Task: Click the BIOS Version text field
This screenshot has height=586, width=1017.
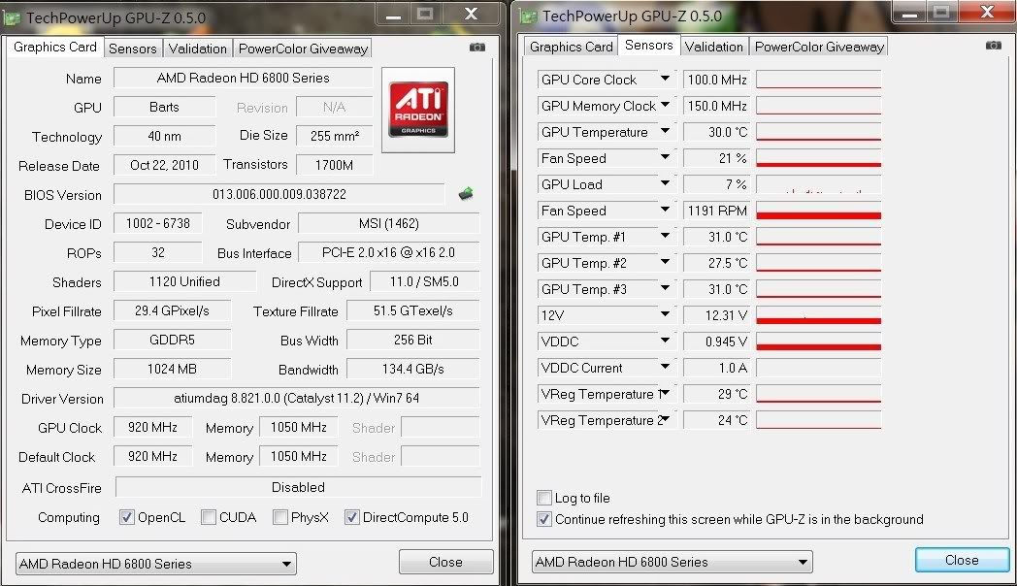Action: (x=279, y=194)
